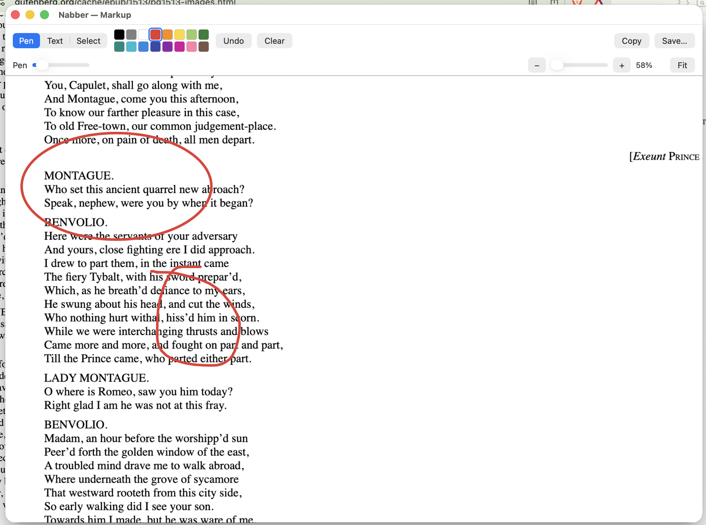Minimize the Nabber Markup window
This screenshot has height=525, width=706.
click(30, 15)
